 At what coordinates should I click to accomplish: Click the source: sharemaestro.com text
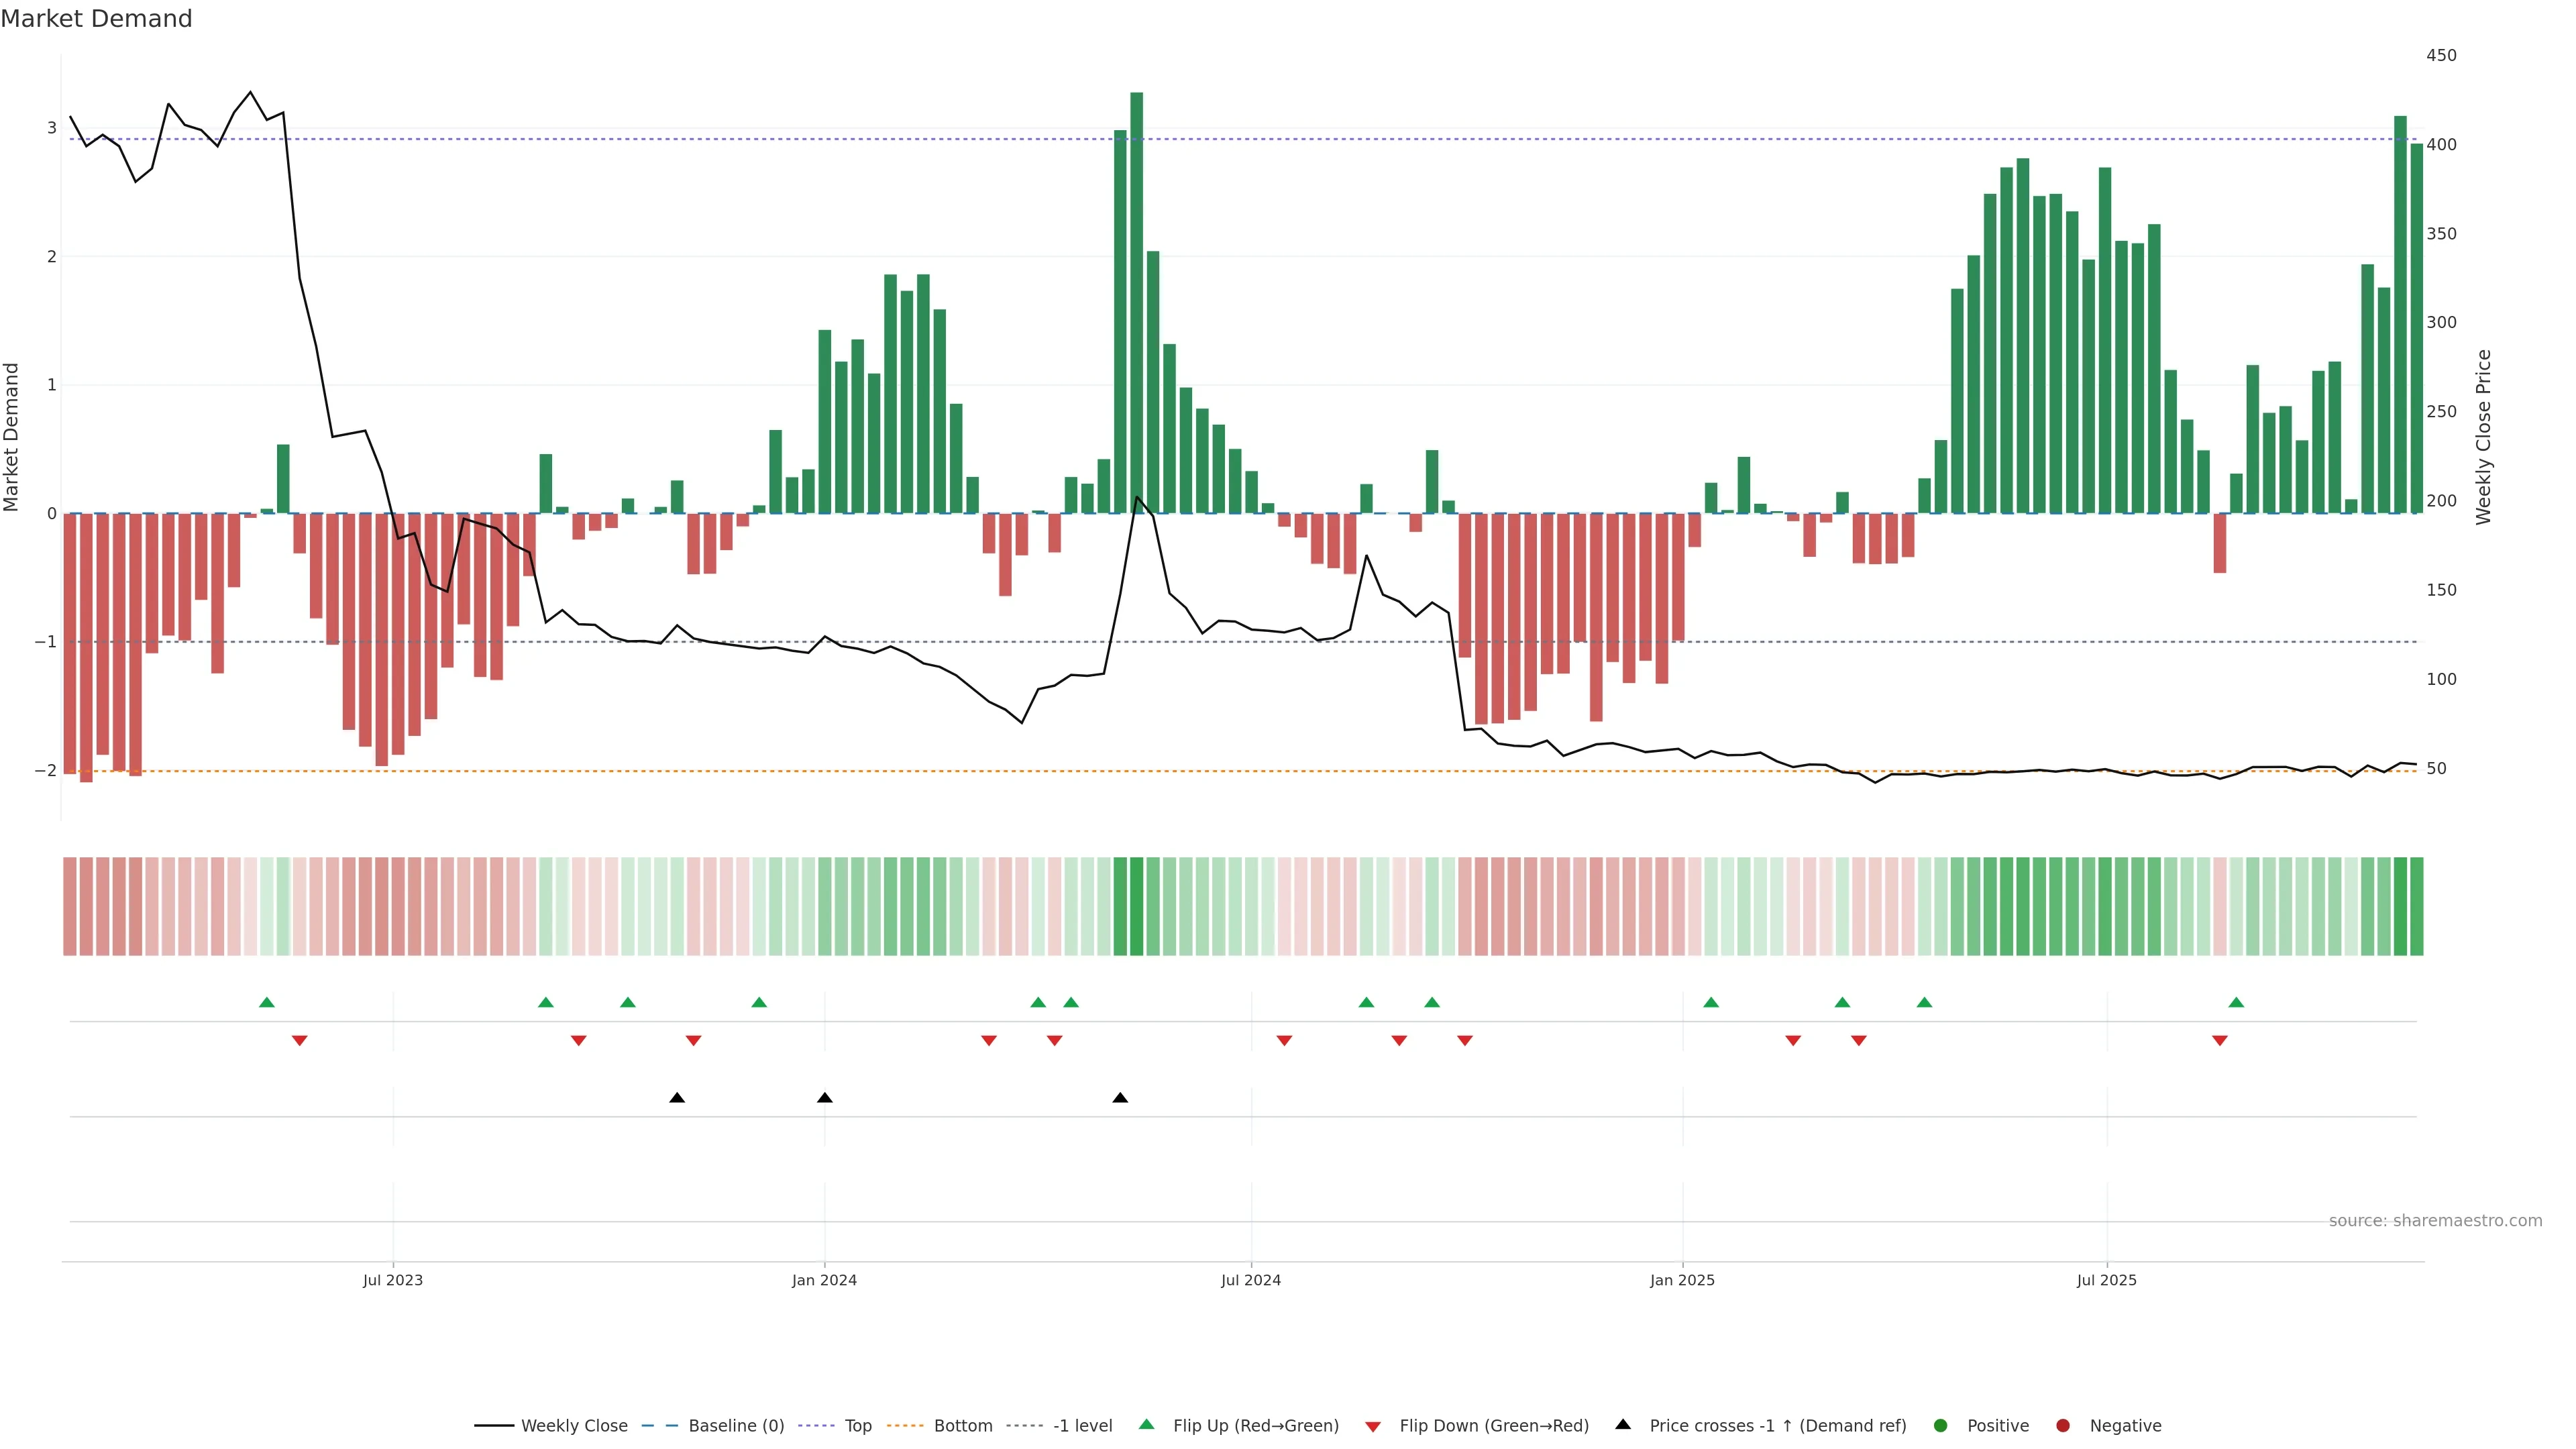[2435, 1221]
